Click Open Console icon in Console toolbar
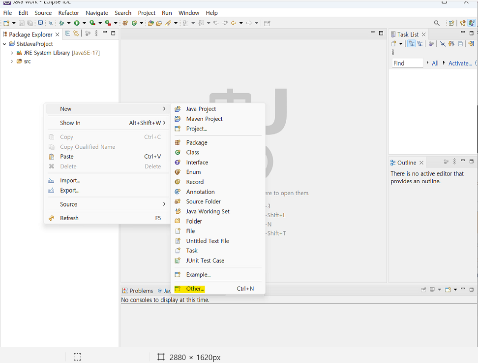This screenshot has width=478, height=363. [x=448, y=290]
